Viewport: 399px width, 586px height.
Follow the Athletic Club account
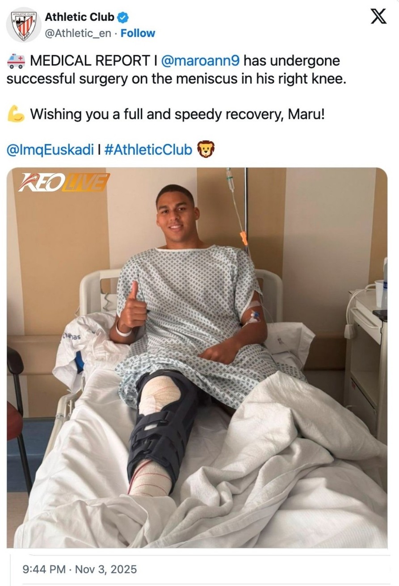pos(138,33)
